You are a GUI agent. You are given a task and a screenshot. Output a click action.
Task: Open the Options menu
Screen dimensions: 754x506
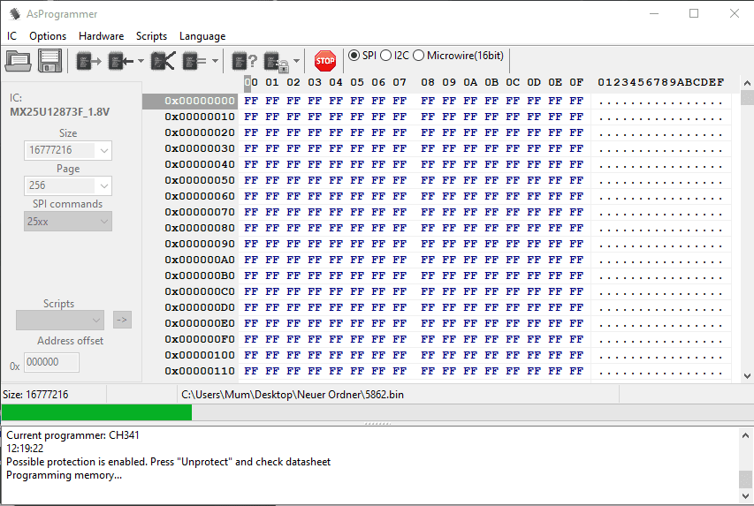pyautogui.click(x=48, y=36)
